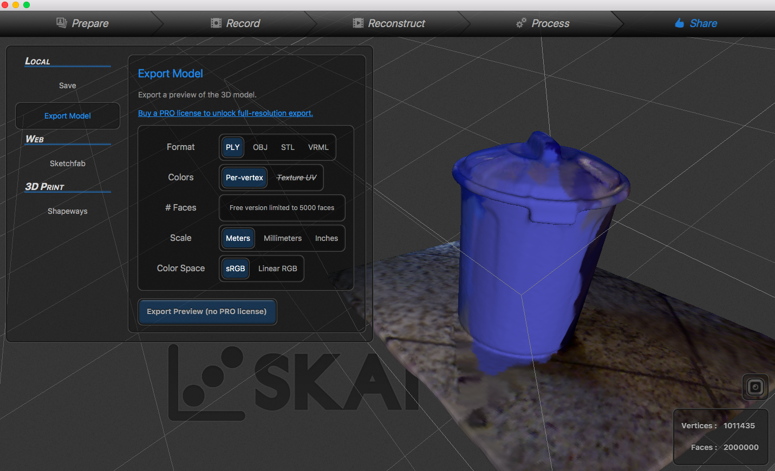Set scale to Millimeters
This screenshot has width=775, height=471.
(283, 238)
